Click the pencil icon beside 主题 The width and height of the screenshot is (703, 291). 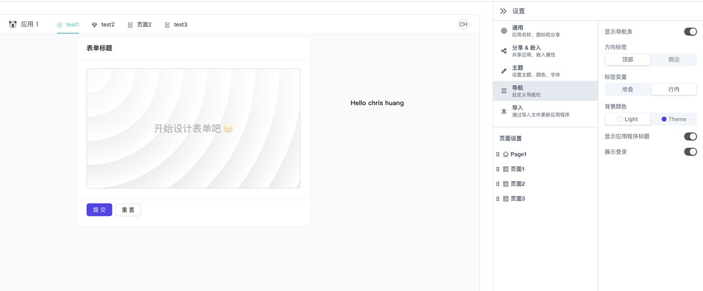point(504,71)
